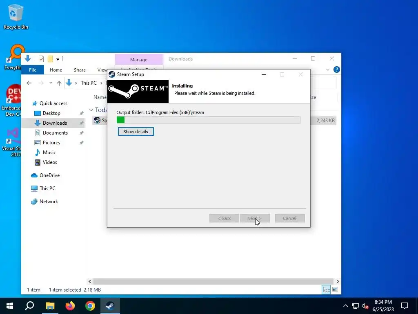Click the scroll left arrow

90,281
